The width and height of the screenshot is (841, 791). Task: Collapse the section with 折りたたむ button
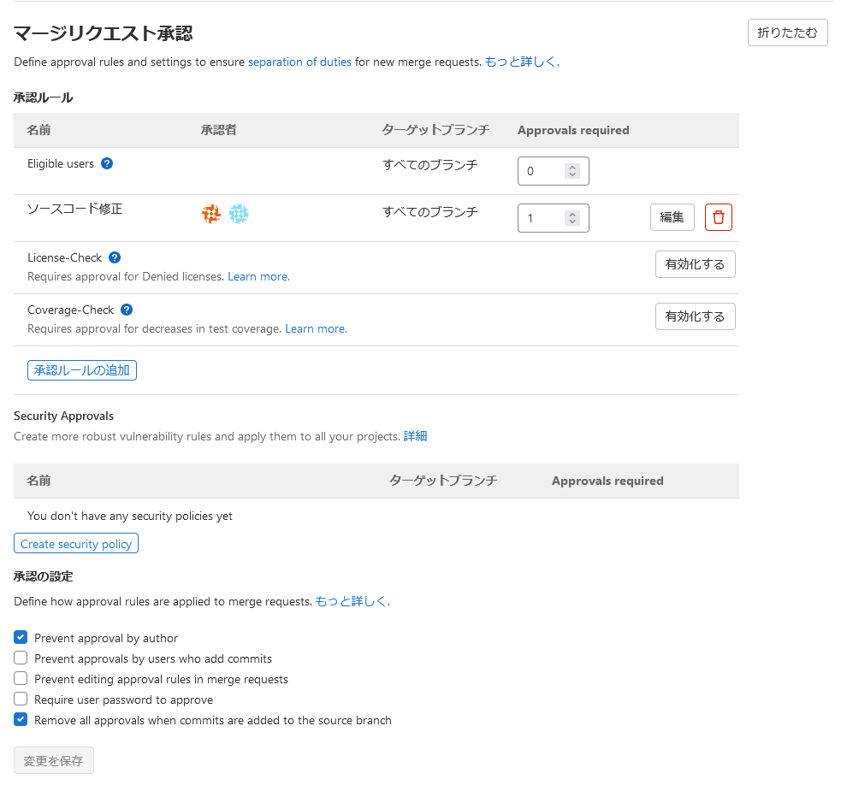[x=787, y=32]
